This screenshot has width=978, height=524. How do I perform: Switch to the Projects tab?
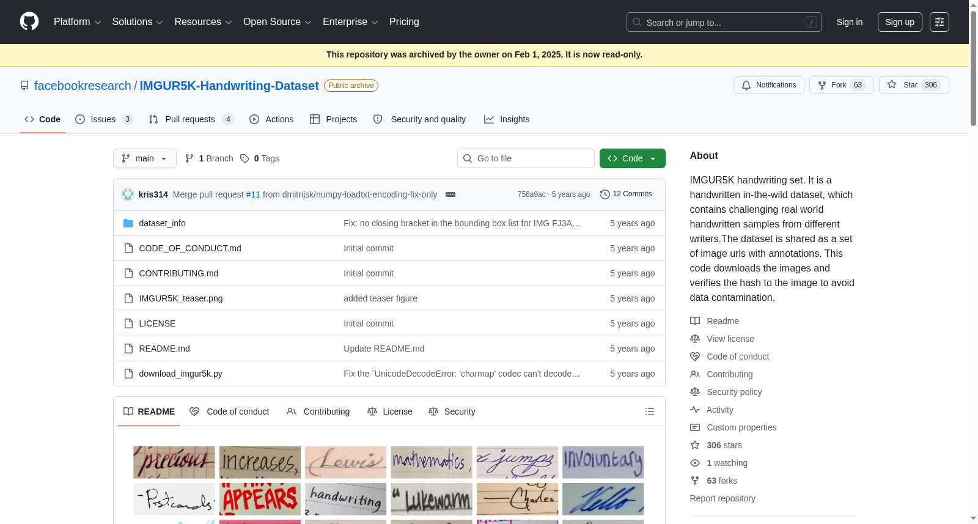[x=333, y=119]
